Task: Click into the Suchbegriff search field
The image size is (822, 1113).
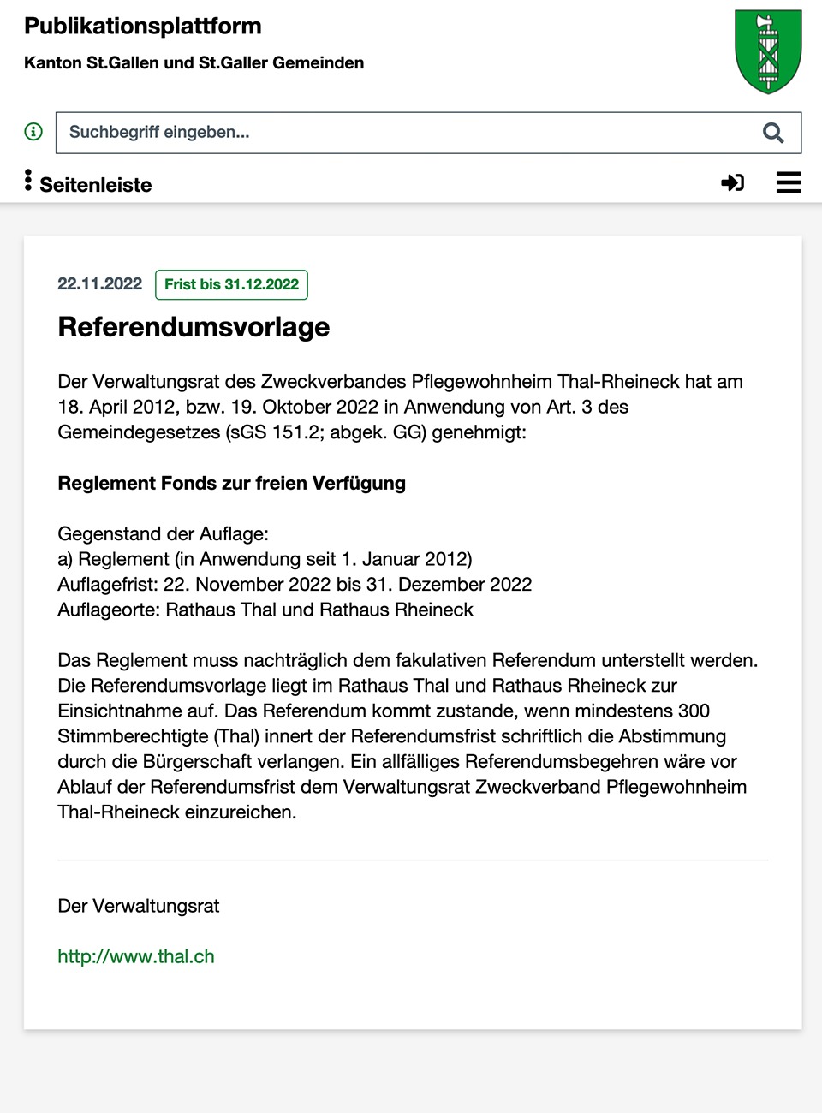Action: 257,133
